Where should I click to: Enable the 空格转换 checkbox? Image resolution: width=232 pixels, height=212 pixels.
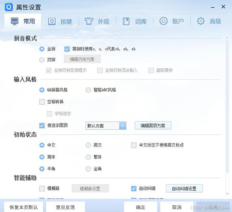pos(42,102)
